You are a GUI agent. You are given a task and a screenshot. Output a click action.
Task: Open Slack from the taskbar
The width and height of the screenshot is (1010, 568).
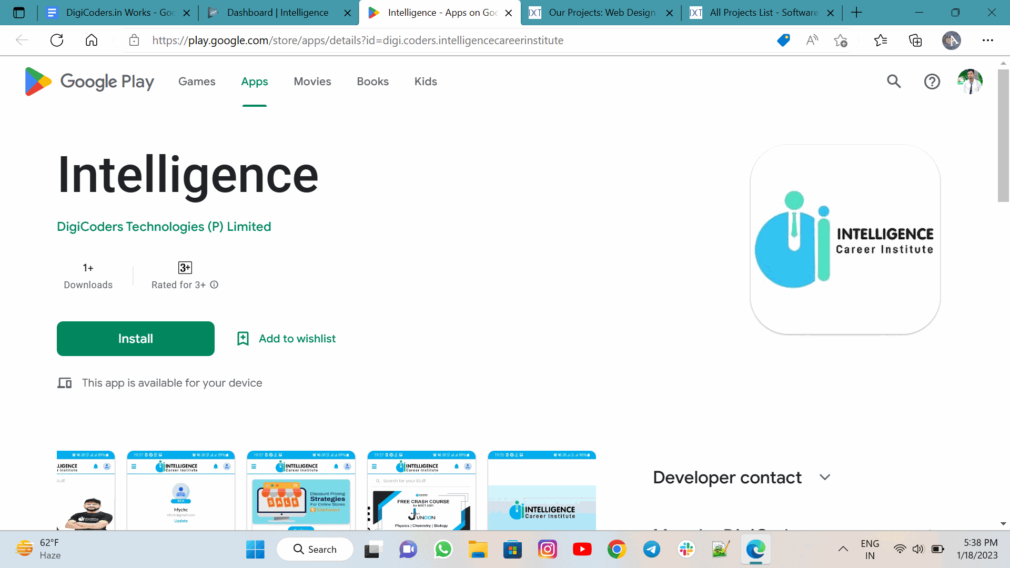(686, 550)
